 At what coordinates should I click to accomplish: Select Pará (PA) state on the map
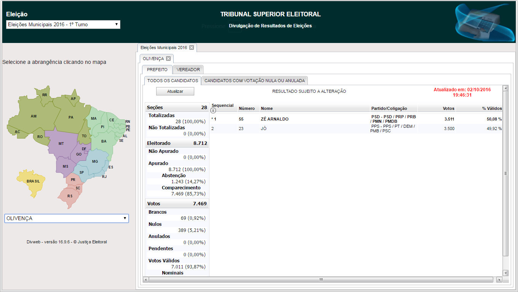[70, 117]
